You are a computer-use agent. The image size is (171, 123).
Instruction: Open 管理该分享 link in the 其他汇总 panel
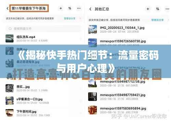click(157, 20)
